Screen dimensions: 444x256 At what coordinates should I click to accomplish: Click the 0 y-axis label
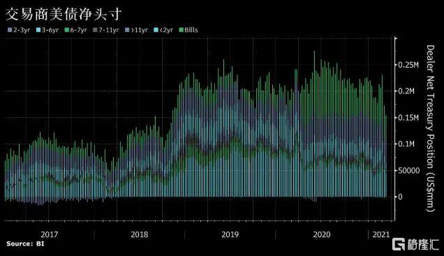[x=401, y=197]
